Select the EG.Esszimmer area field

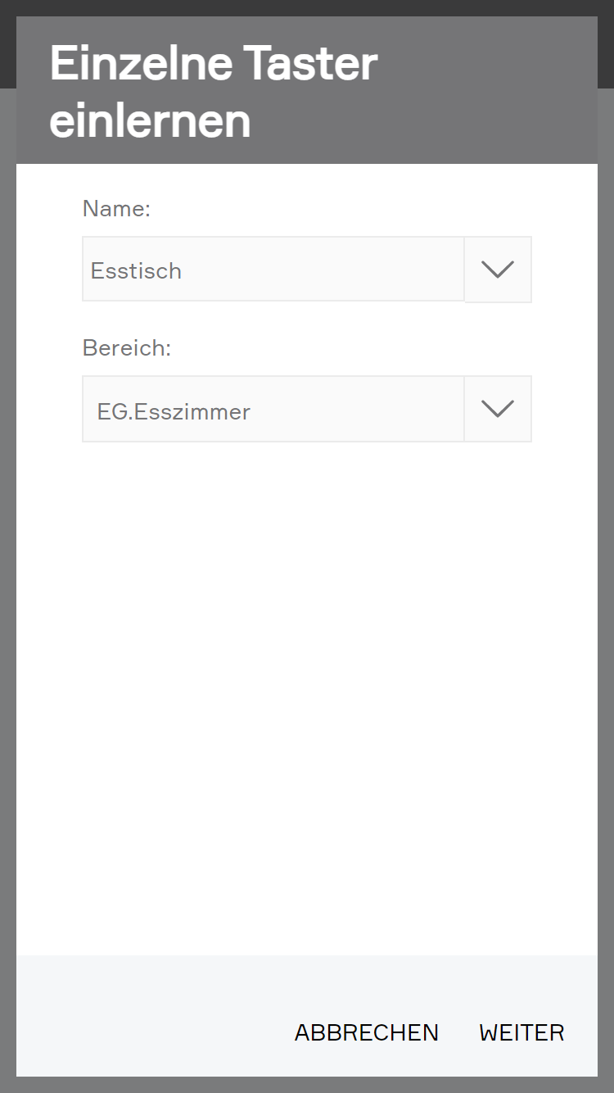click(273, 410)
